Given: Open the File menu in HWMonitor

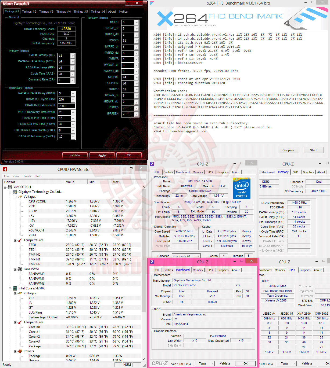Looking at the screenshot, I should pos(6,176).
